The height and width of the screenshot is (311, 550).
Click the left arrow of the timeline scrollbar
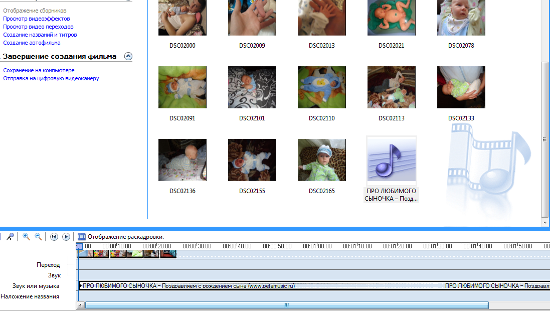click(x=80, y=305)
